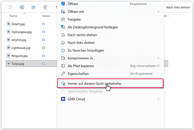This screenshot has width=194, height=130.
Task: Expand the GMX Cloud submenu arrow
Action: [x=158, y=99]
